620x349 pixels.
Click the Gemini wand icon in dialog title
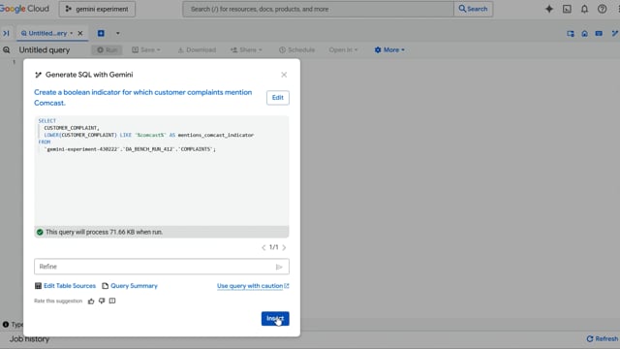pyautogui.click(x=39, y=75)
